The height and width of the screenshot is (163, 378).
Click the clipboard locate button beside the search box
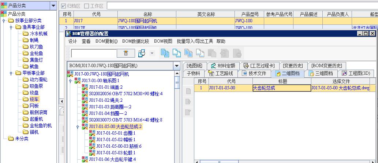(126, 53)
